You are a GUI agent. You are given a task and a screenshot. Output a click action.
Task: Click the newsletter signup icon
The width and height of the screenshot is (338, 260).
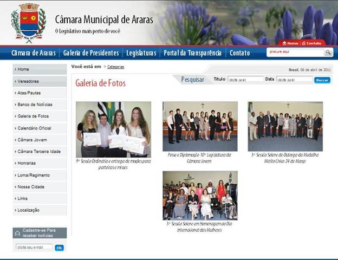point(17,233)
